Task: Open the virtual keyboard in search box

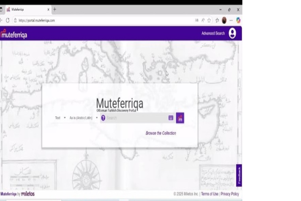Action: coord(171,118)
